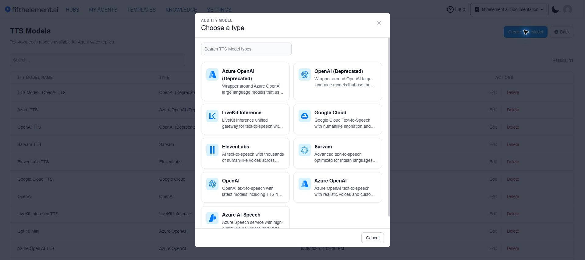Edit the Google Cloud TTS row
The height and width of the screenshot is (260, 585).
[x=493, y=179]
